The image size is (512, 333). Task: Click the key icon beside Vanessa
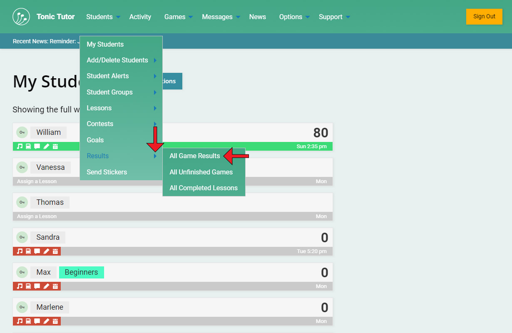pyautogui.click(x=22, y=167)
